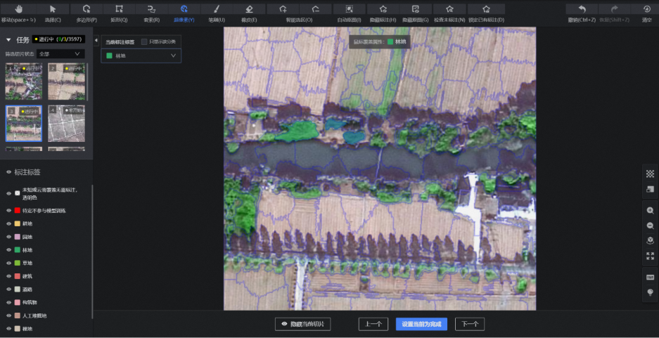Image resolution: width=659 pixels, height=338 pixels.
Task: Click the 下一个 next button
Action: (x=470, y=324)
